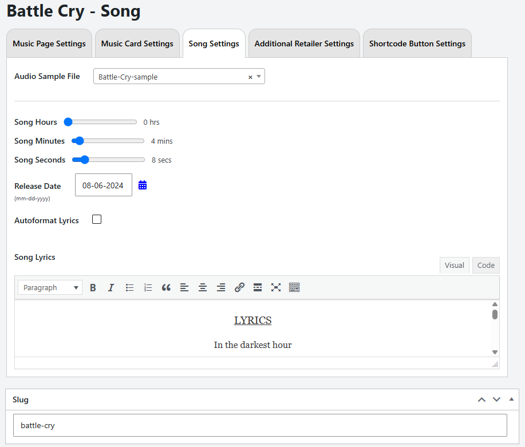Switch lyrics editor to Code mode
The image size is (525, 447).
coord(486,265)
